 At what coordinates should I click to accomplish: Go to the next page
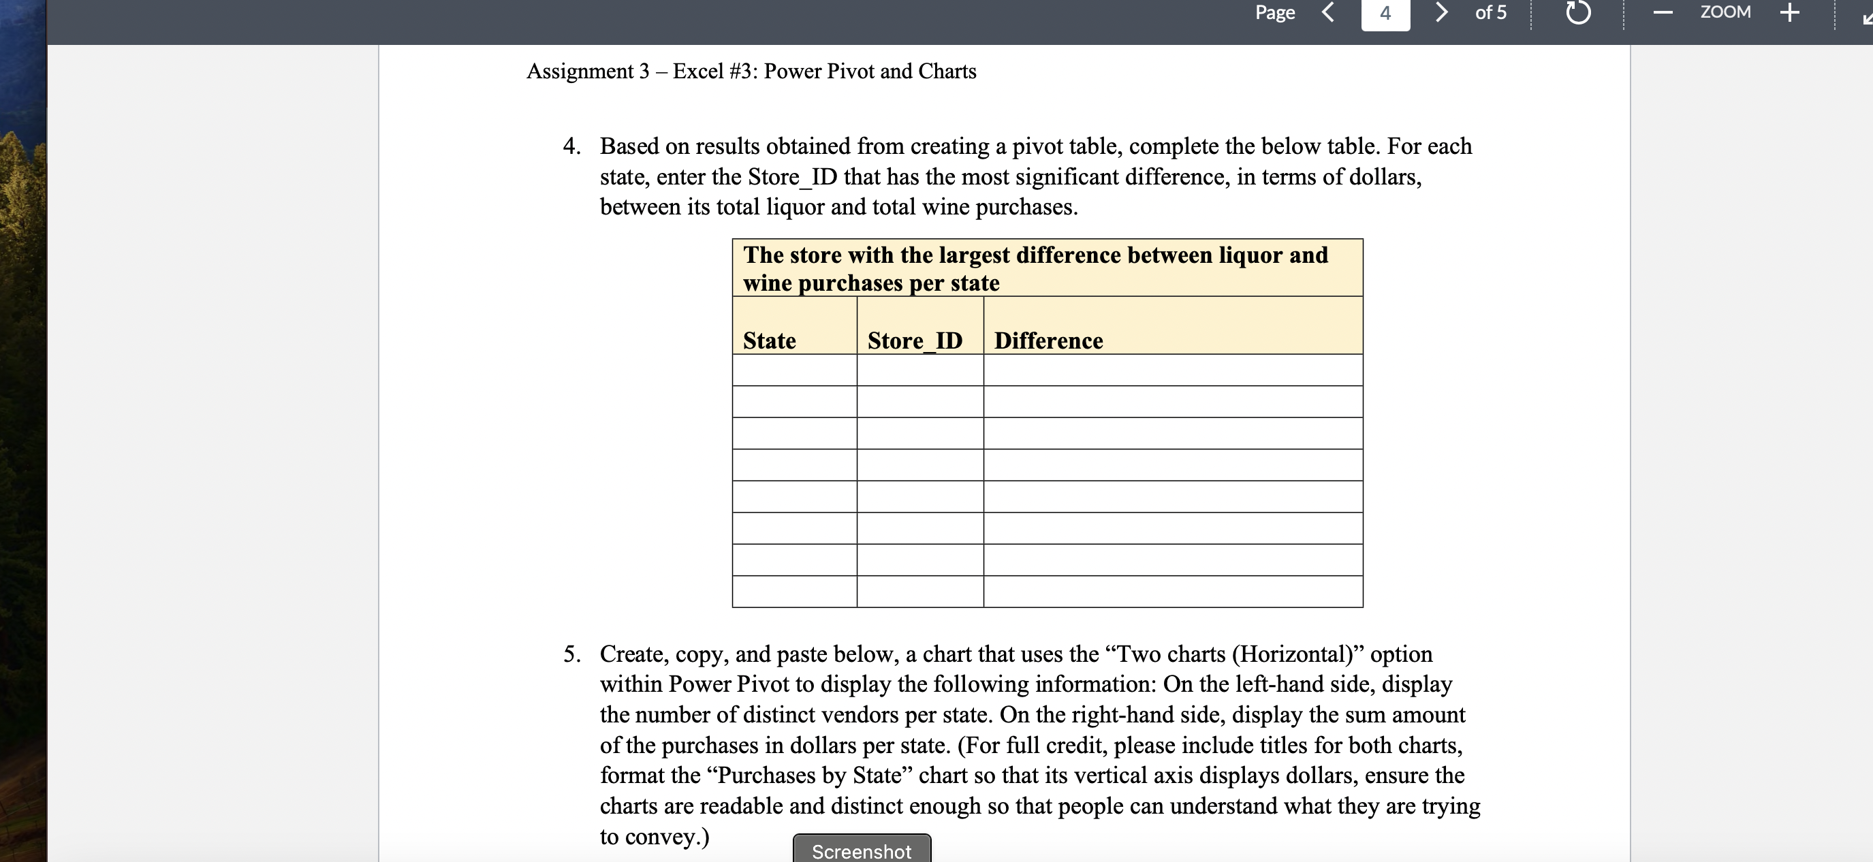[x=1442, y=12]
